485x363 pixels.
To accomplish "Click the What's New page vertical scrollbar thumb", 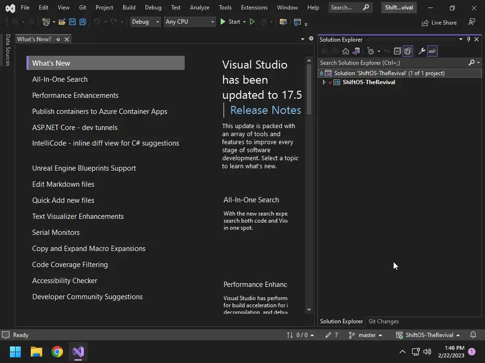I will (309, 89).
